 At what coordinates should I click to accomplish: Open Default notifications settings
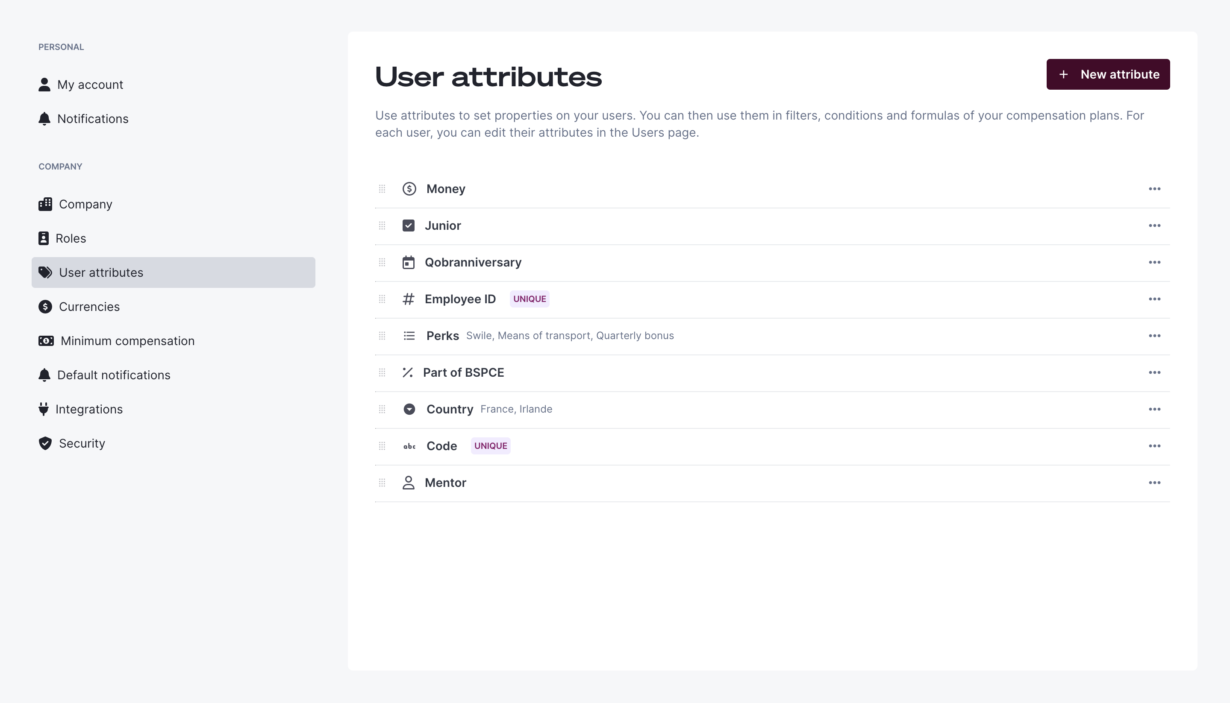click(x=174, y=375)
